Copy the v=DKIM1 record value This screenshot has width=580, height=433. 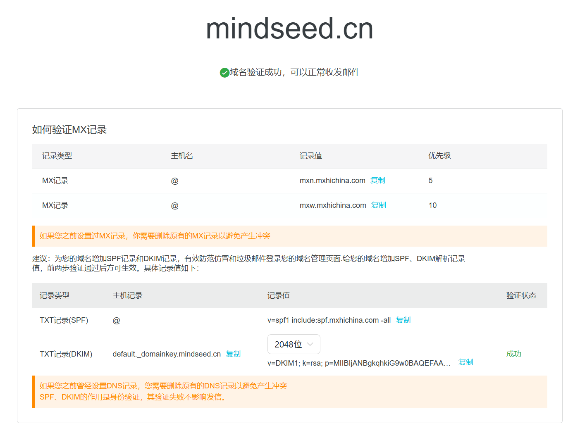(x=465, y=362)
